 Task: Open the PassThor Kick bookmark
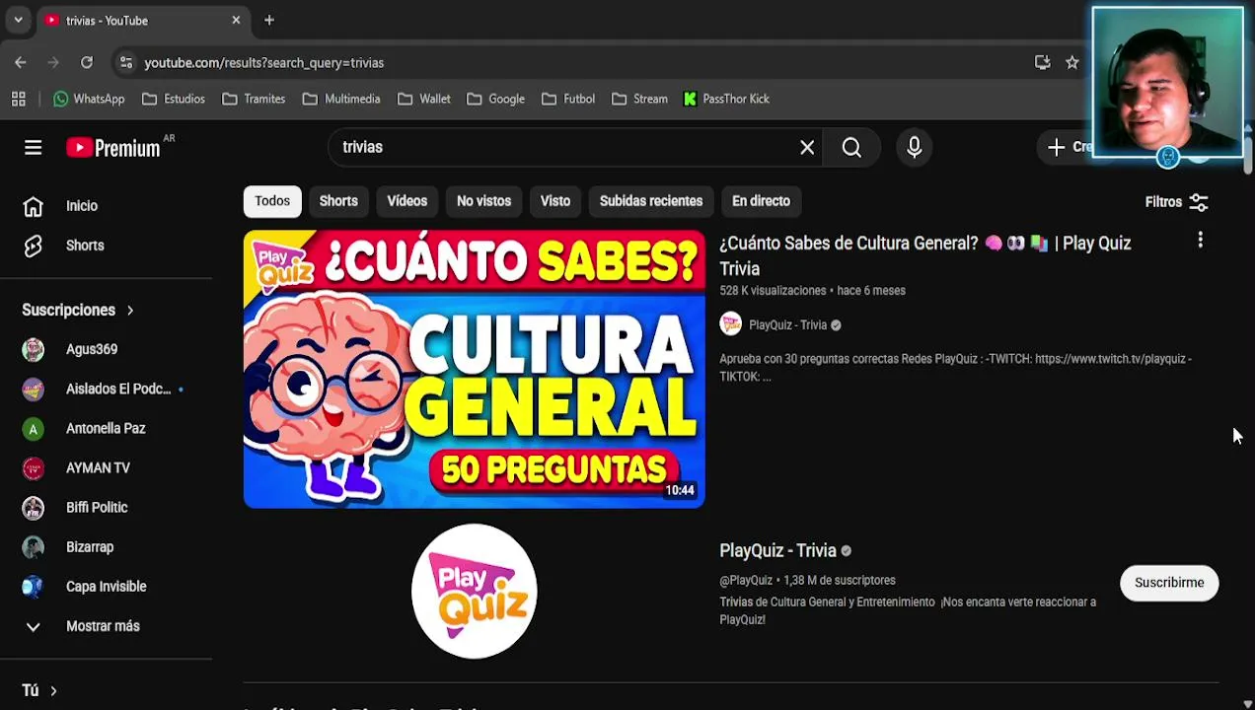pyautogui.click(x=725, y=99)
